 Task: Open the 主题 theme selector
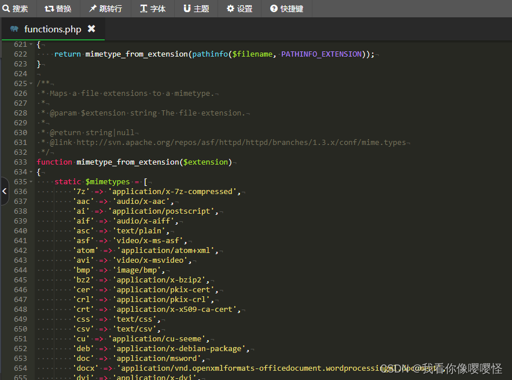pyautogui.click(x=196, y=8)
